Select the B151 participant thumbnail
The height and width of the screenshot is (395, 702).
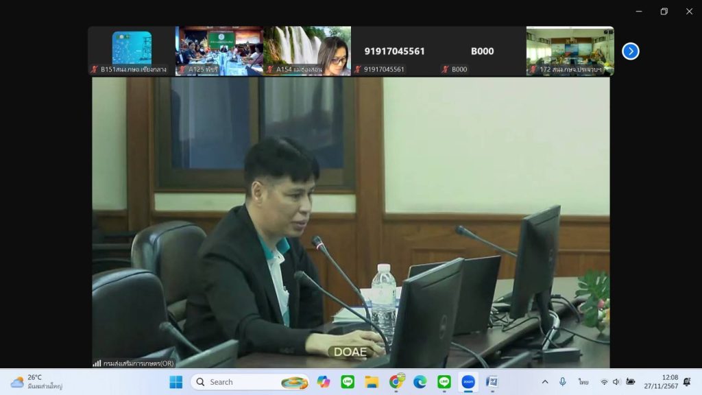coord(132,51)
